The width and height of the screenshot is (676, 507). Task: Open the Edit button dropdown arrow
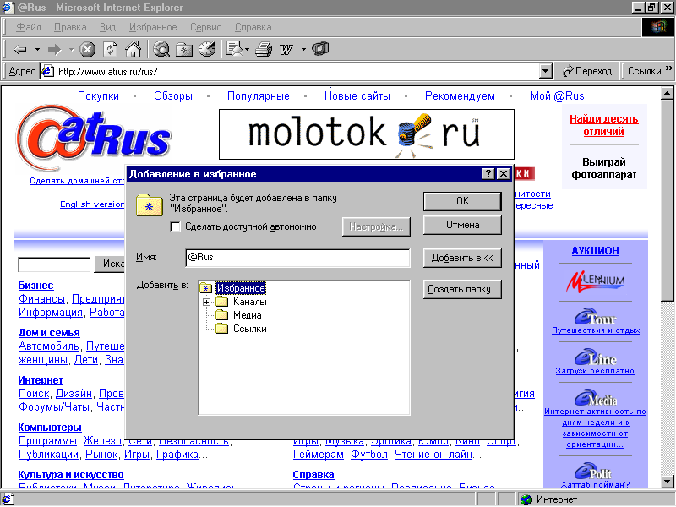[303, 50]
